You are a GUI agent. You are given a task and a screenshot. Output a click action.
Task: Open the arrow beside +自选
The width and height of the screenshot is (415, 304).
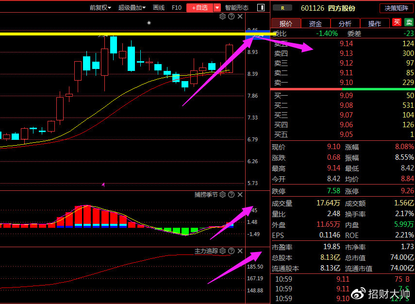tap(217, 8)
